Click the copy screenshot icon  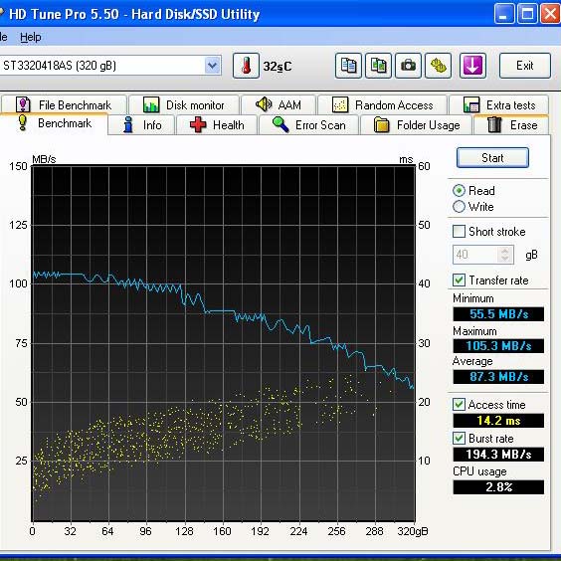click(378, 66)
